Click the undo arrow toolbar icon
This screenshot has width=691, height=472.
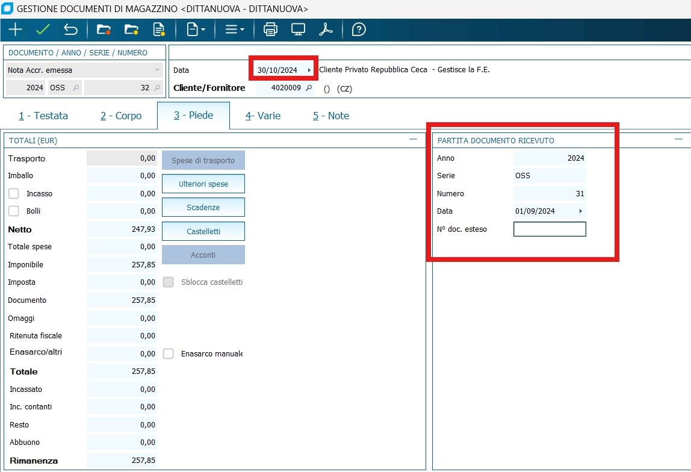pos(70,29)
